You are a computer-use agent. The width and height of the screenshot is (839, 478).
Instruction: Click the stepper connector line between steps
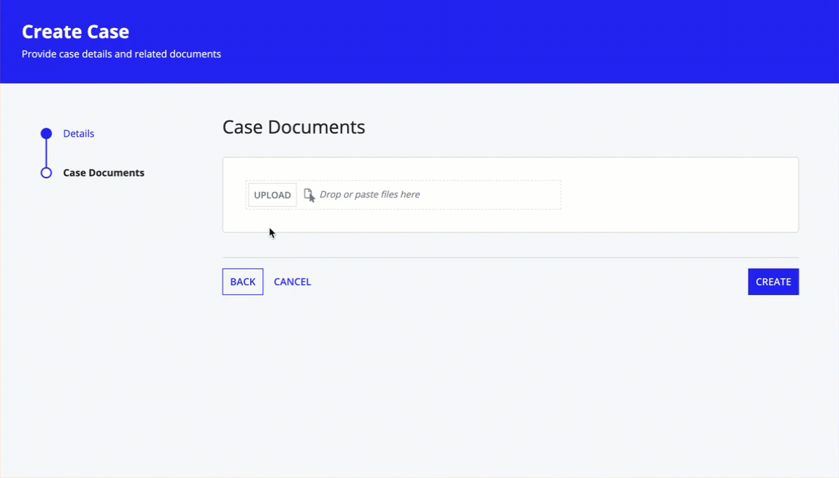click(x=46, y=153)
